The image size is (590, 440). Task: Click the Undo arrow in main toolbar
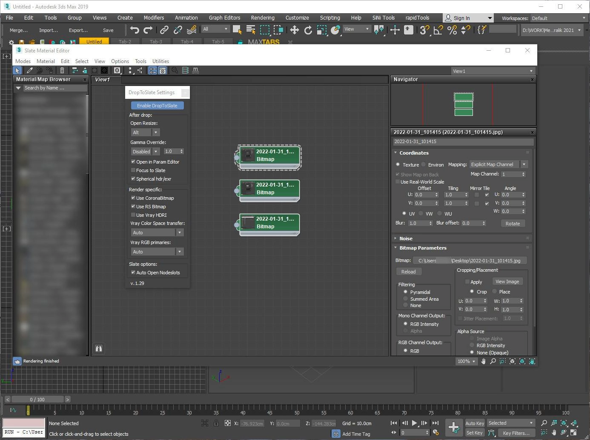135,30
